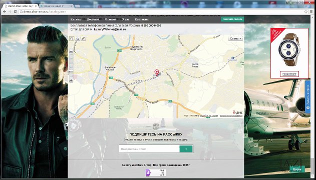
Task: Click the green Вверх back-to-top button
Action: pos(297,169)
